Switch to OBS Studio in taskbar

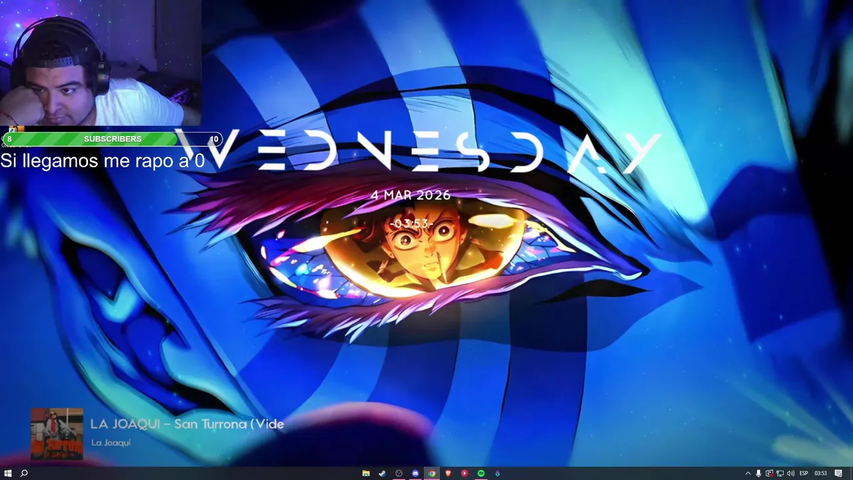click(x=399, y=473)
